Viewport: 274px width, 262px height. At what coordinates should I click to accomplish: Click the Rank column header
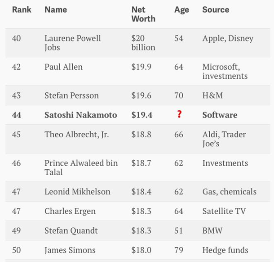[21, 9]
